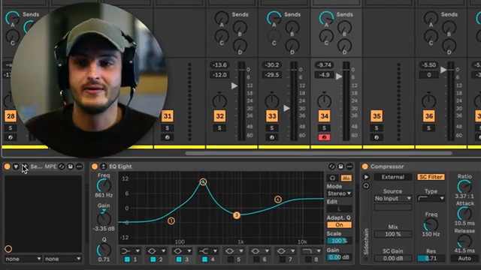Enable Compressor sidechain listen headphone icon
The image size is (481, 270).
pos(366,186)
